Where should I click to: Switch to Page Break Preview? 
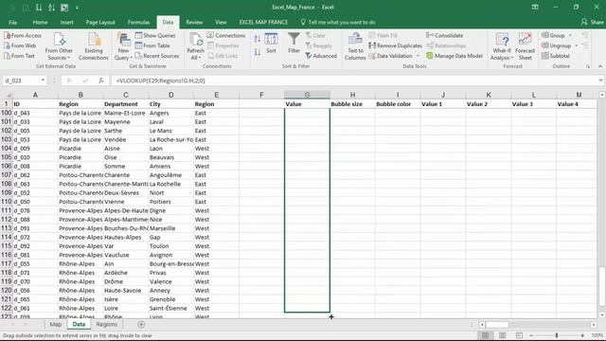(519, 335)
